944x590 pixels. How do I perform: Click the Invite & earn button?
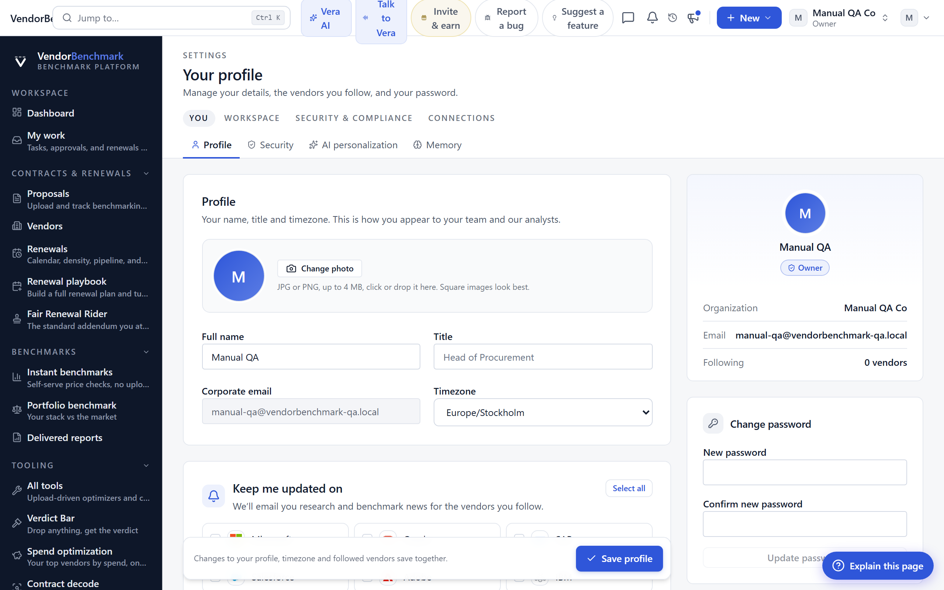(441, 18)
